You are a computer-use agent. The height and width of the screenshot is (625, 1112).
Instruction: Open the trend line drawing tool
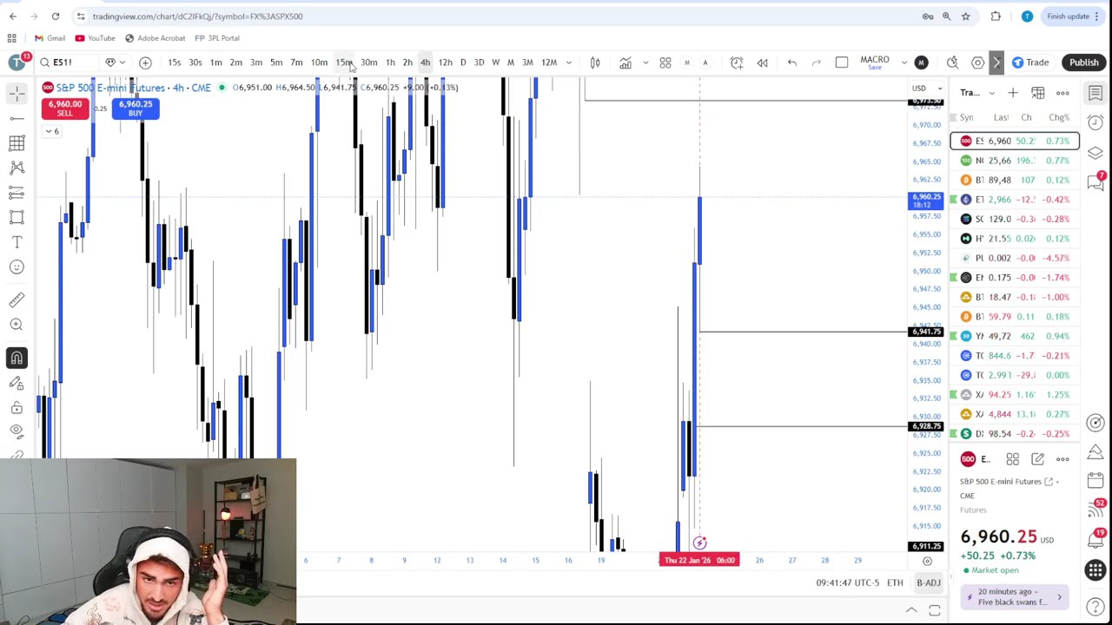click(x=17, y=118)
